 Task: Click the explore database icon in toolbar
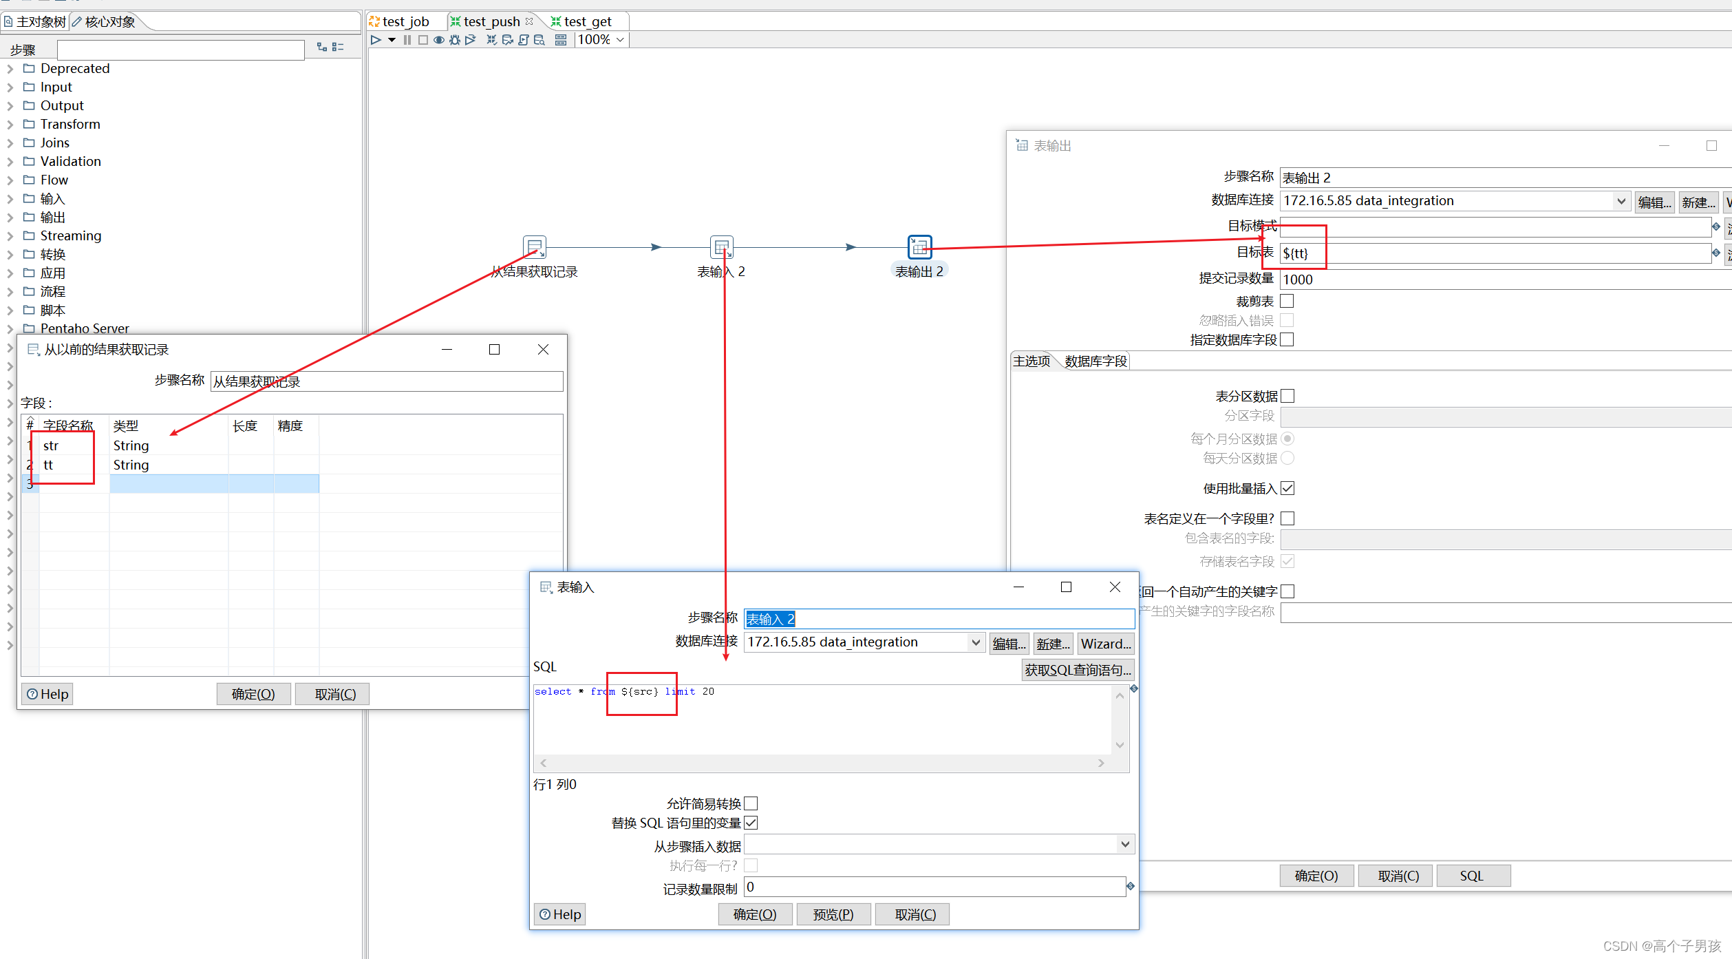click(539, 40)
